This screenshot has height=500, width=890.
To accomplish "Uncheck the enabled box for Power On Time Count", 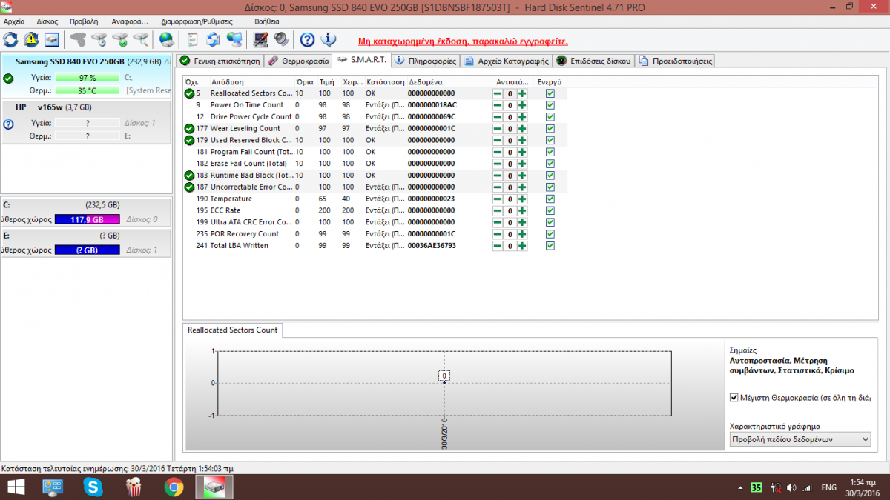I will coord(550,105).
